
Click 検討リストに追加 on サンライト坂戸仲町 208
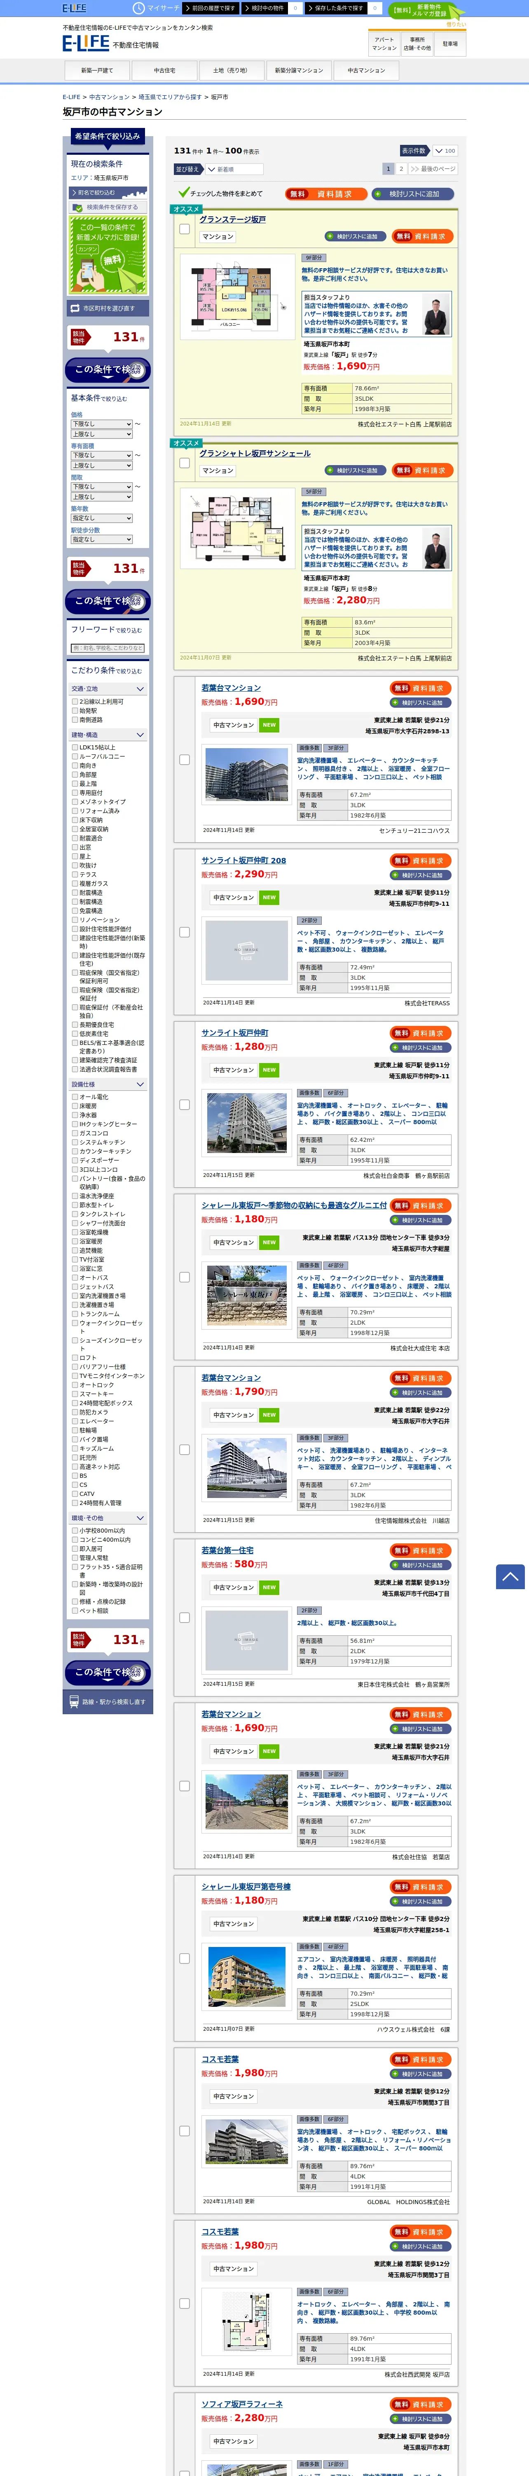pos(421,876)
